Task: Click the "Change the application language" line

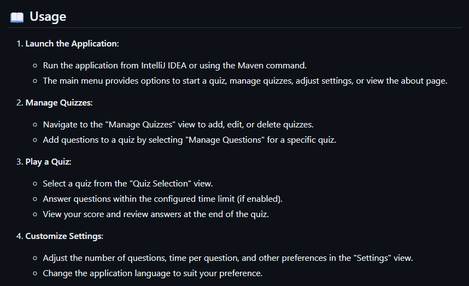Action: (x=153, y=273)
